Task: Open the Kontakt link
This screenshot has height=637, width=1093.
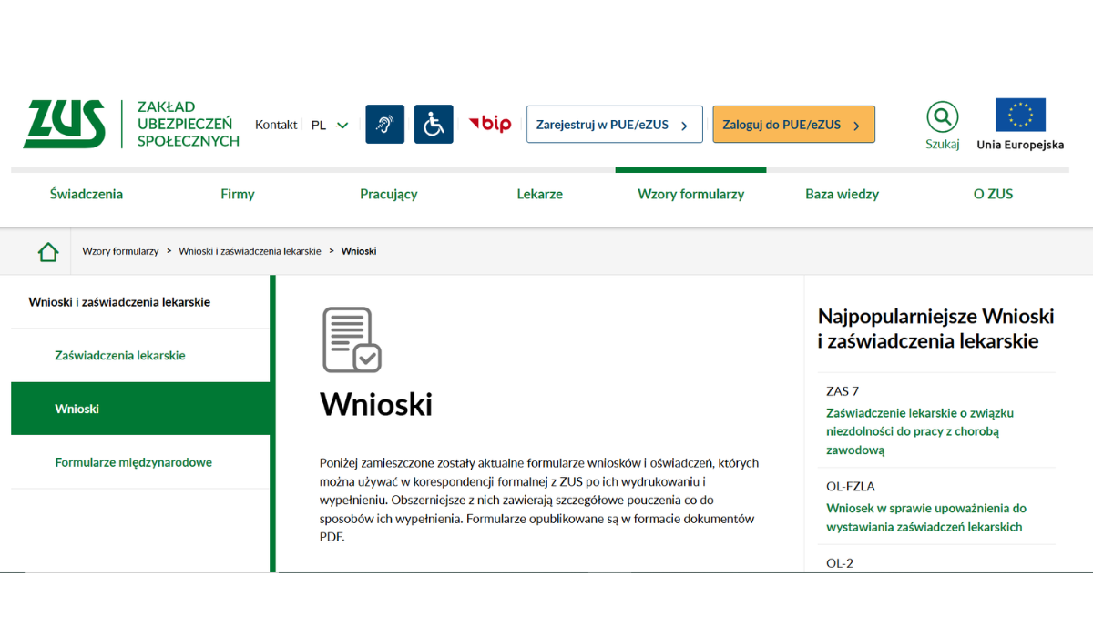Action: point(276,125)
